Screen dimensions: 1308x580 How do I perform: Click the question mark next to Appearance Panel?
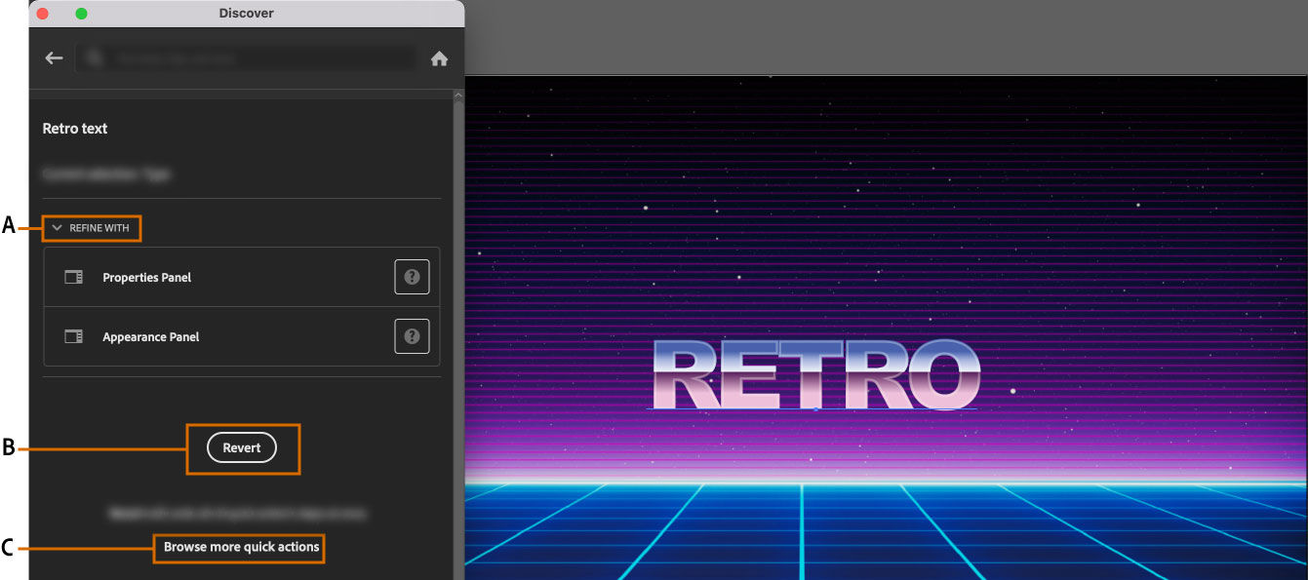(x=412, y=336)
